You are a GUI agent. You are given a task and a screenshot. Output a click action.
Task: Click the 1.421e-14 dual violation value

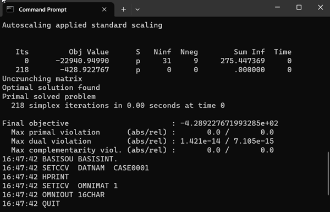200,141
